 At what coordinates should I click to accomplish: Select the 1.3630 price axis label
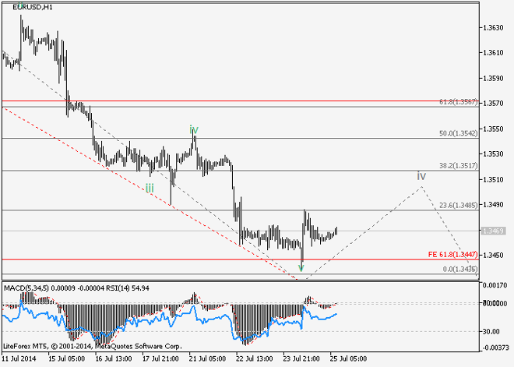pos(493,27)
